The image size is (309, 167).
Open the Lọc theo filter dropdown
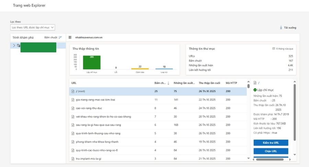[33, 27]
